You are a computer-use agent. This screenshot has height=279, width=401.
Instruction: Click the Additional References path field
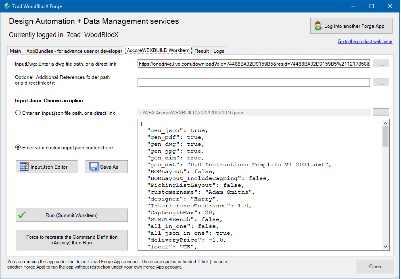coord(254,82)
